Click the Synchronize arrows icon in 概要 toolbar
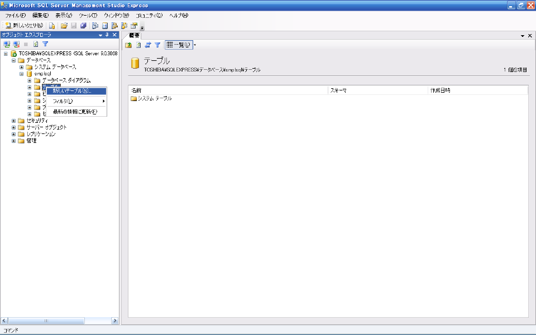Image resolution: width=536 pixels, height=335 pixels. click(x=147, y=45)
